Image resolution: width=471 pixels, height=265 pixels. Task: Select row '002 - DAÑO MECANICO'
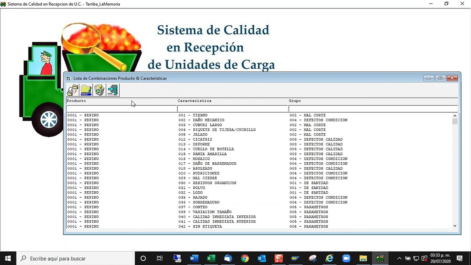pyautogui.click(x=259, y=120)
